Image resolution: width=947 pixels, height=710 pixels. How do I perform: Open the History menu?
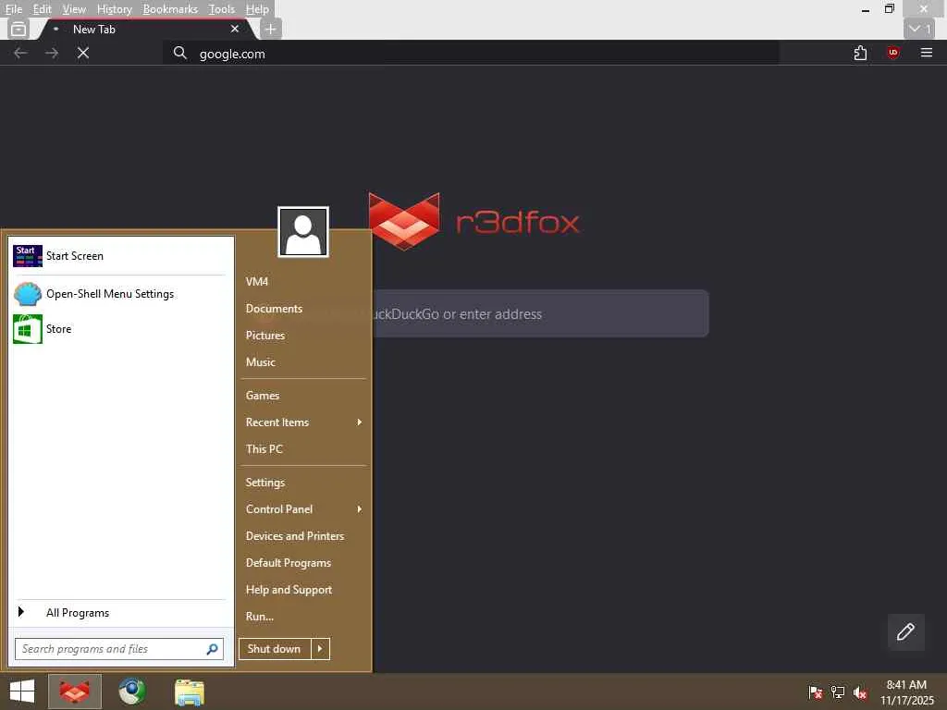pyautogui.click(x=114, y=9)
